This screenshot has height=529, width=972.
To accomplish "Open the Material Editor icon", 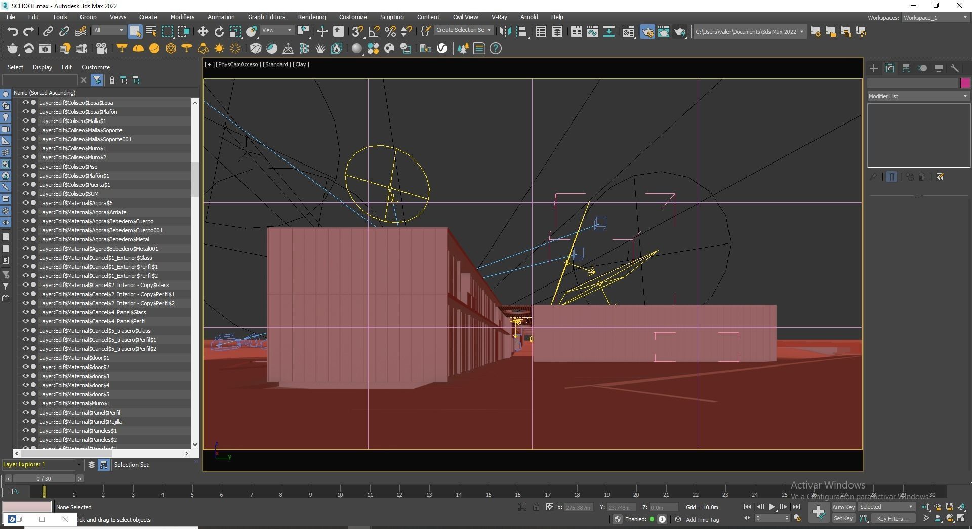I will tap(628, 32).
